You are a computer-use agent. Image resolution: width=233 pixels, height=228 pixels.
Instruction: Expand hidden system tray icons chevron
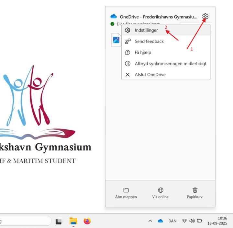150,221
